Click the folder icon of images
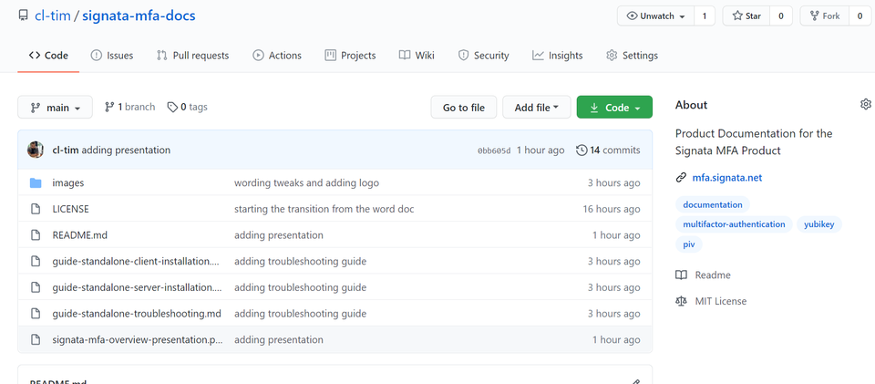875x384 pixels. point(36,182)
